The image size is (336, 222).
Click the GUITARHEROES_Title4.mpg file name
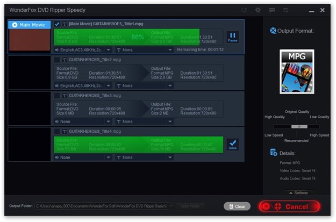pyautogui.click(x=95, y=131)
